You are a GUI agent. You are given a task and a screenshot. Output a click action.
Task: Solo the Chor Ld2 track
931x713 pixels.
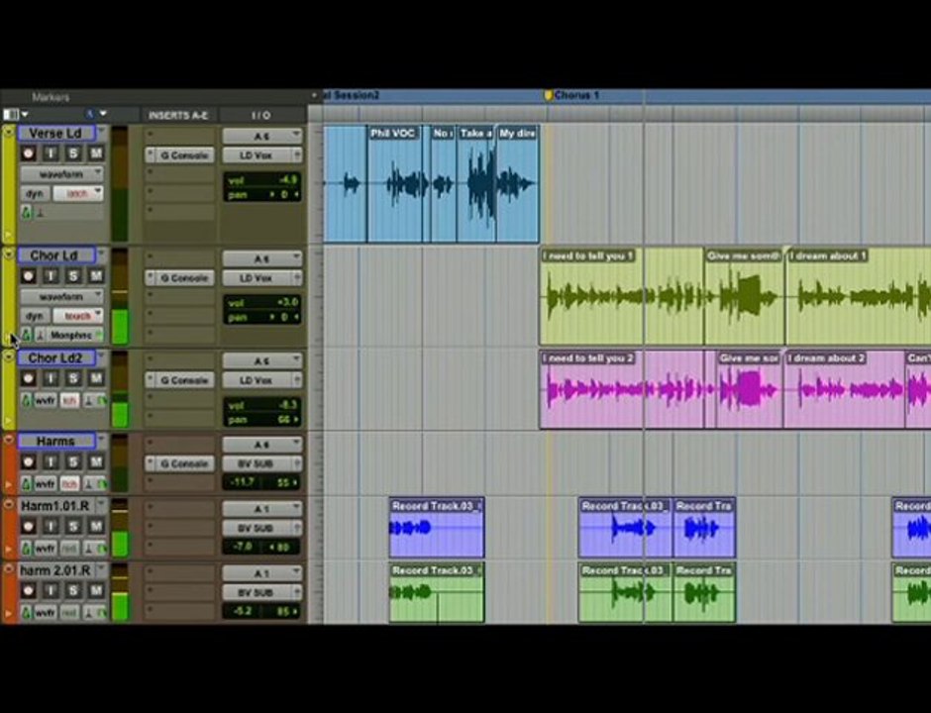(x=73, y=378)
